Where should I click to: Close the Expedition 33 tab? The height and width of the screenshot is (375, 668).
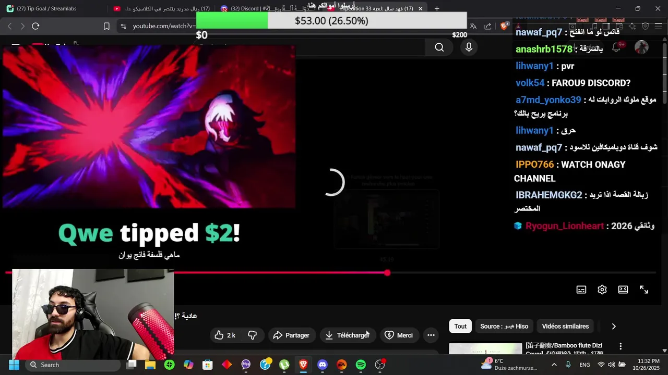coord(420,8)
